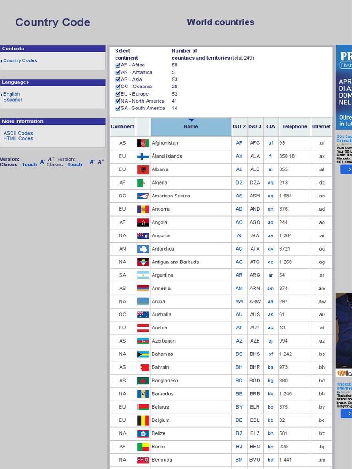This screenshot has height=469, width=352.
Task: Open the Country Codes contents link
Action: pyautogui.click(x=20, y=60)
